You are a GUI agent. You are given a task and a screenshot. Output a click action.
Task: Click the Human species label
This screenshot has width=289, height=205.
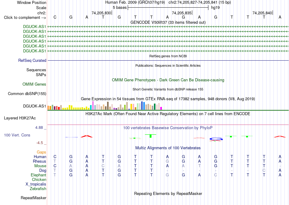pyautogui.click(x=40, y=157)
